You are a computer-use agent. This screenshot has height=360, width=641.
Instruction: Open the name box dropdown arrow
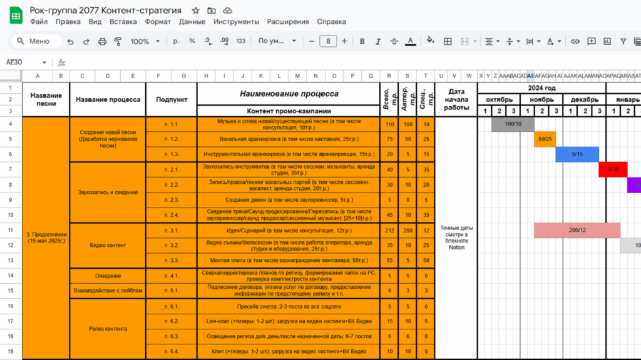pyautogui.click(x=44, y=62)
